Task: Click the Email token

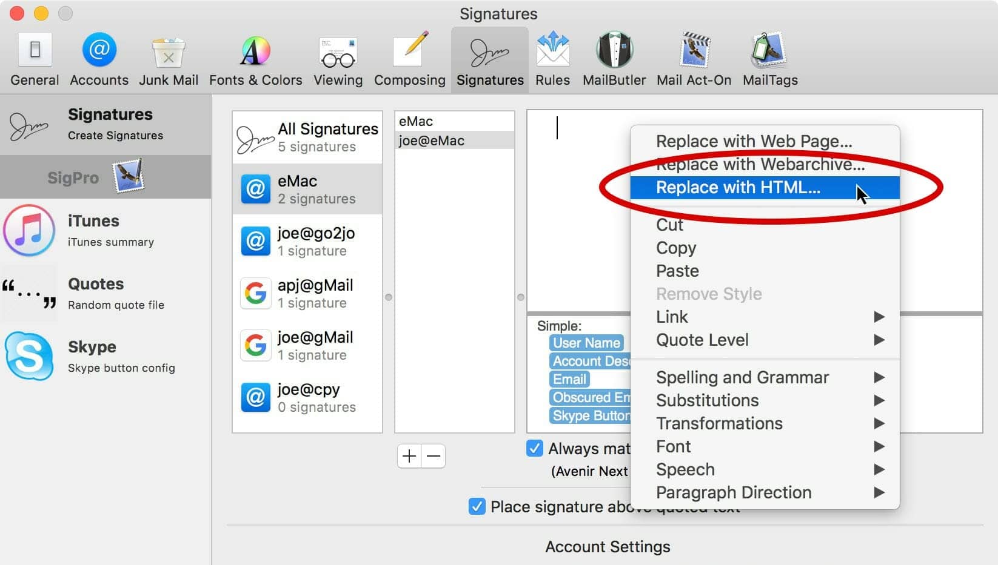Action: [x=569, y=379]
